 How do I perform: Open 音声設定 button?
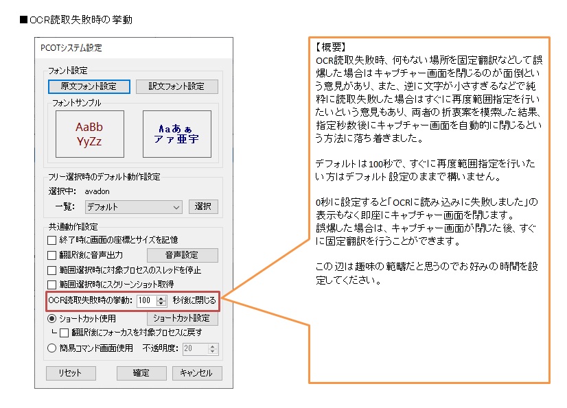[x=183, y=255]
